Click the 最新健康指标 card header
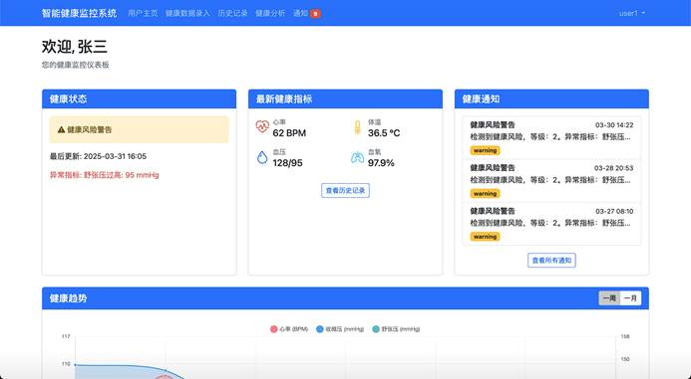 pyautogui.click(x=345, y=98)
